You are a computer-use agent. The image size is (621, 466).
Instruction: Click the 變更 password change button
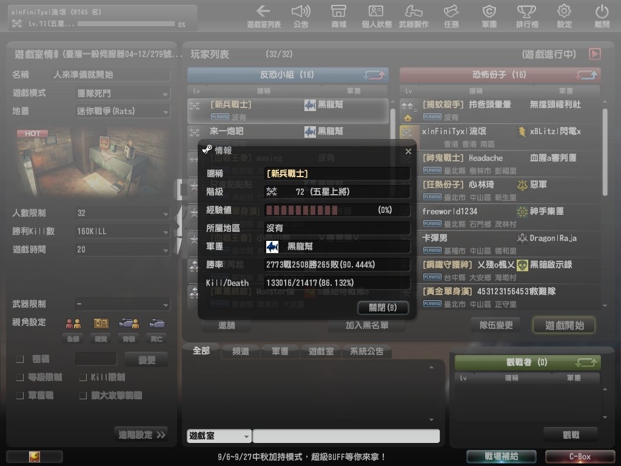146,360
